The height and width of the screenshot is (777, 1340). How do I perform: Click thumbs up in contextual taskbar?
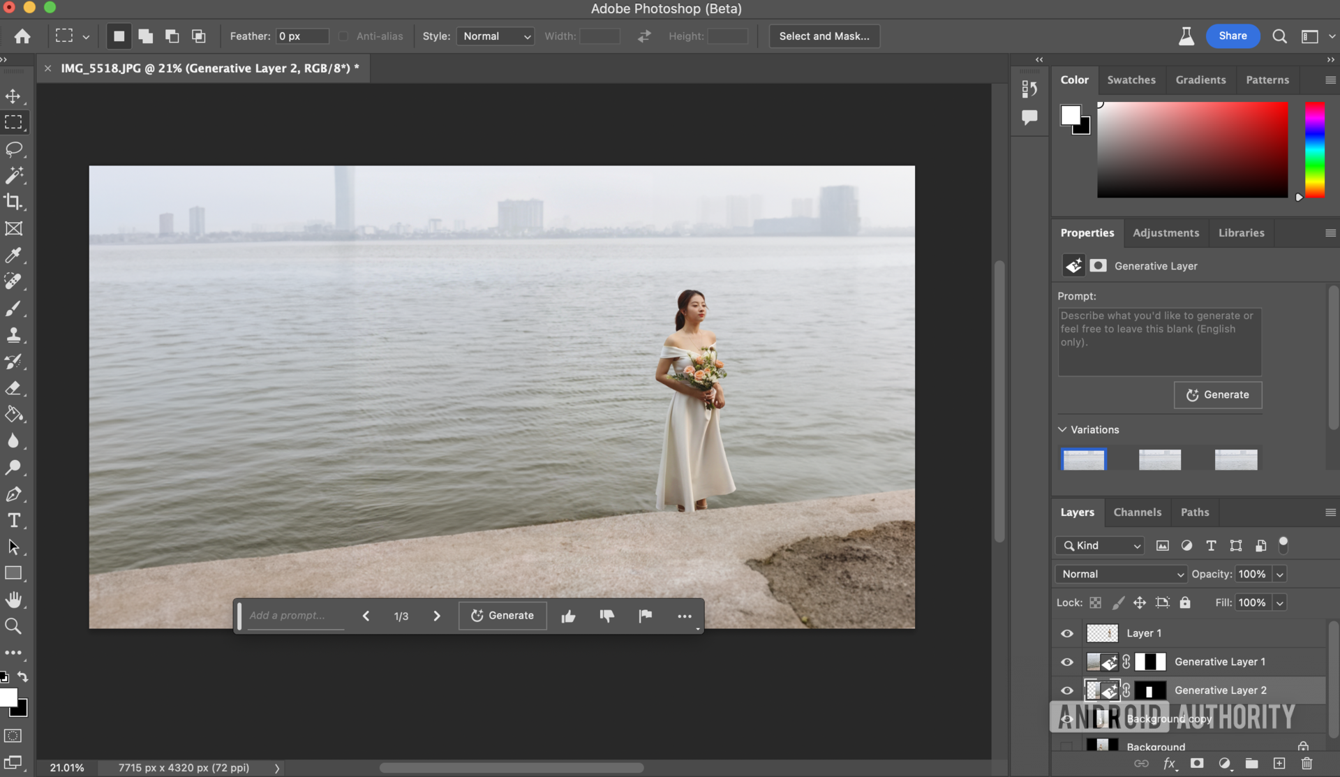click(x=568, y=616)
